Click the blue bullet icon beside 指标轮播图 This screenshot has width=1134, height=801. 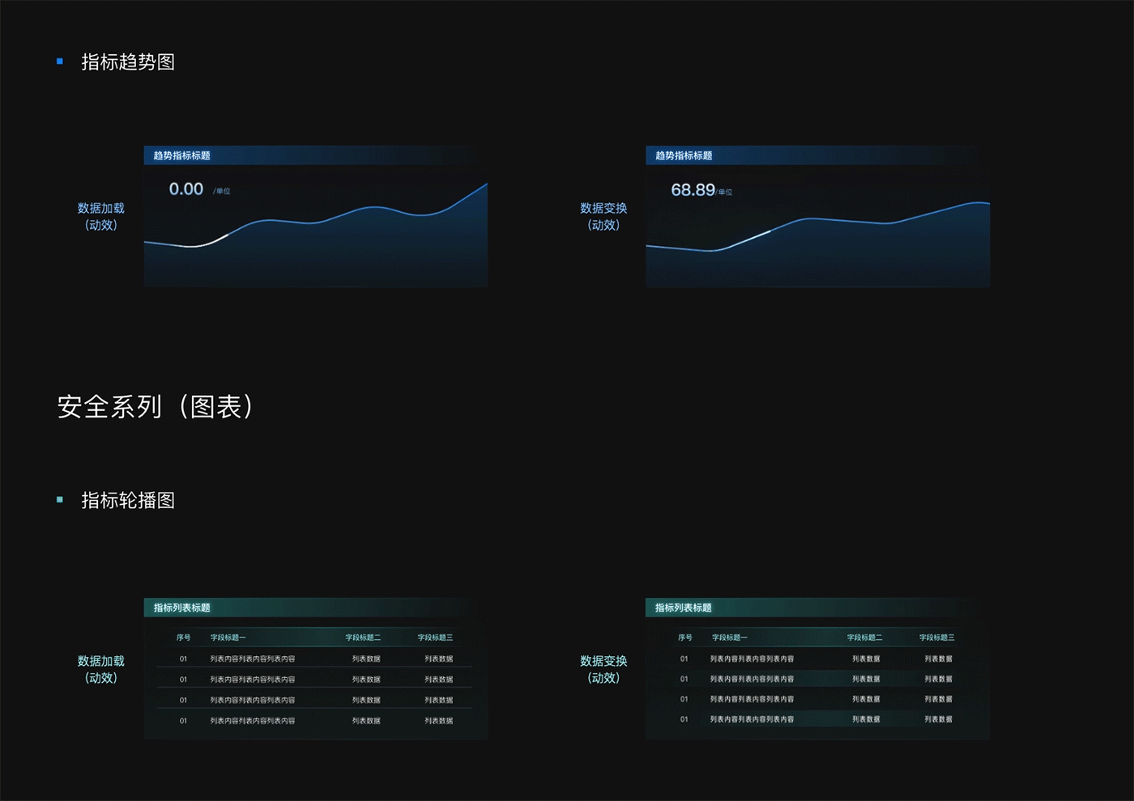[60, 498]
